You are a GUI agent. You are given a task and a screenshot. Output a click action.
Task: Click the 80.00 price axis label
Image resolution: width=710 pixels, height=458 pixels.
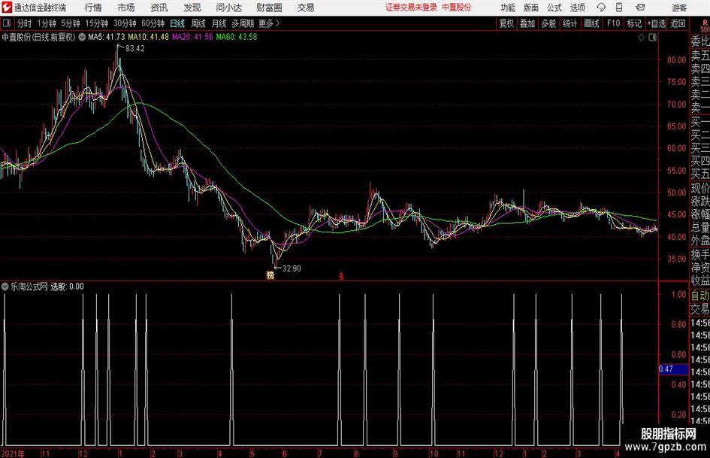tap(676, 60)
